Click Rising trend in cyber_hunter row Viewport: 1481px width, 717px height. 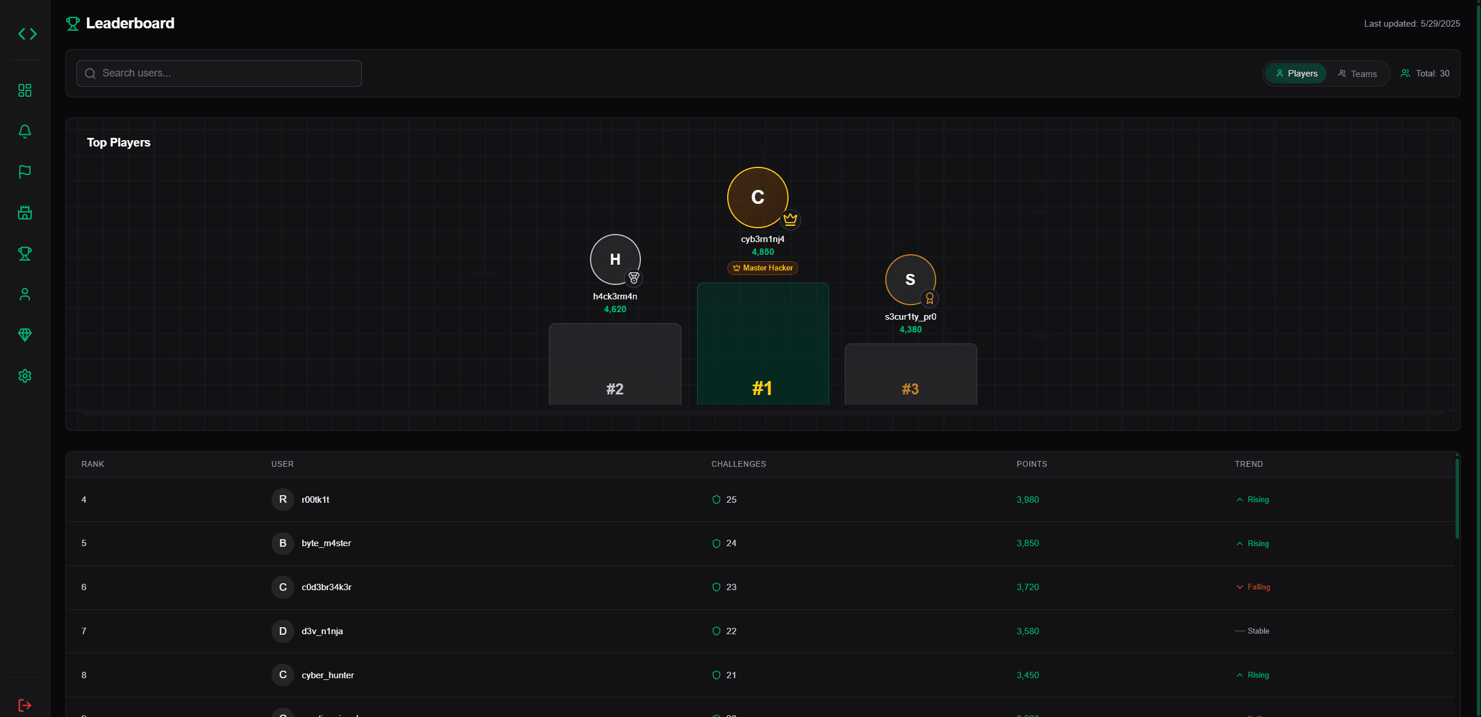[1252, 675]
